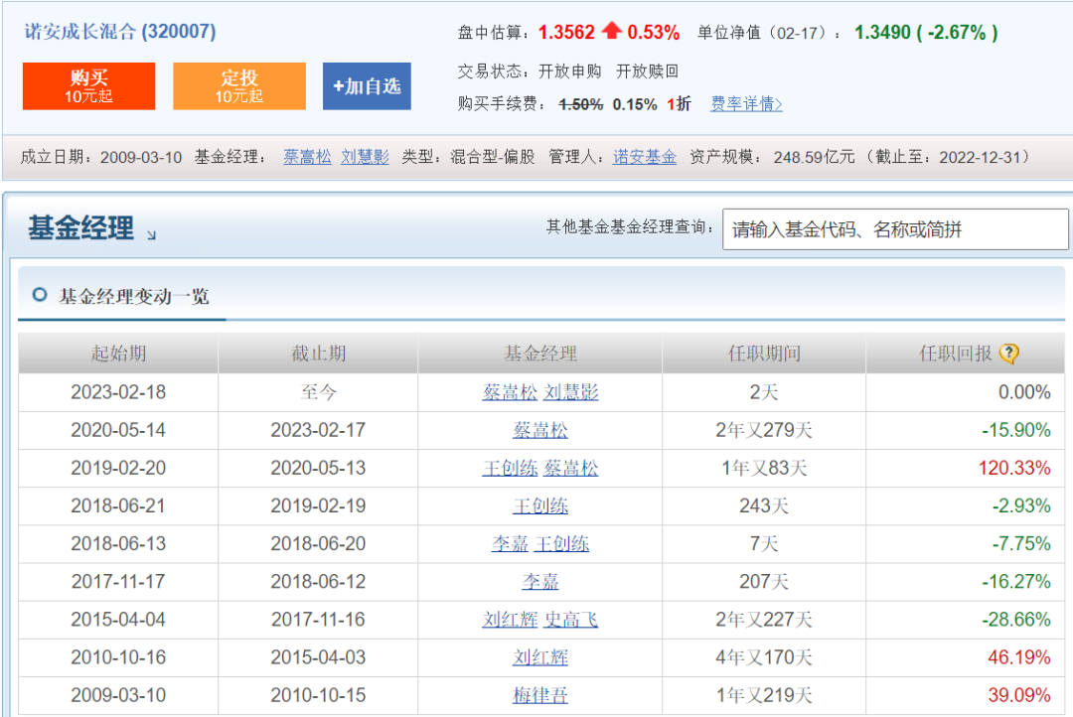The image size is (1073, 717).
Task: Click the red up-arrow estimate indicator
Action: pos(611,32)
